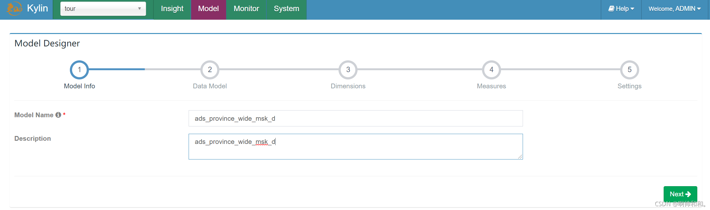This screenshot has width=710, height=210.
Task: Select step 1 Model Info circle
Action: tap(79, 70)
